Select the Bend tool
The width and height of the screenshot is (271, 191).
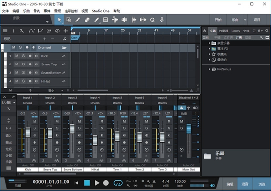115,20
